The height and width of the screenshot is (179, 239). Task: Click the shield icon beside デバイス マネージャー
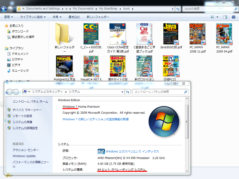point(9,110)
